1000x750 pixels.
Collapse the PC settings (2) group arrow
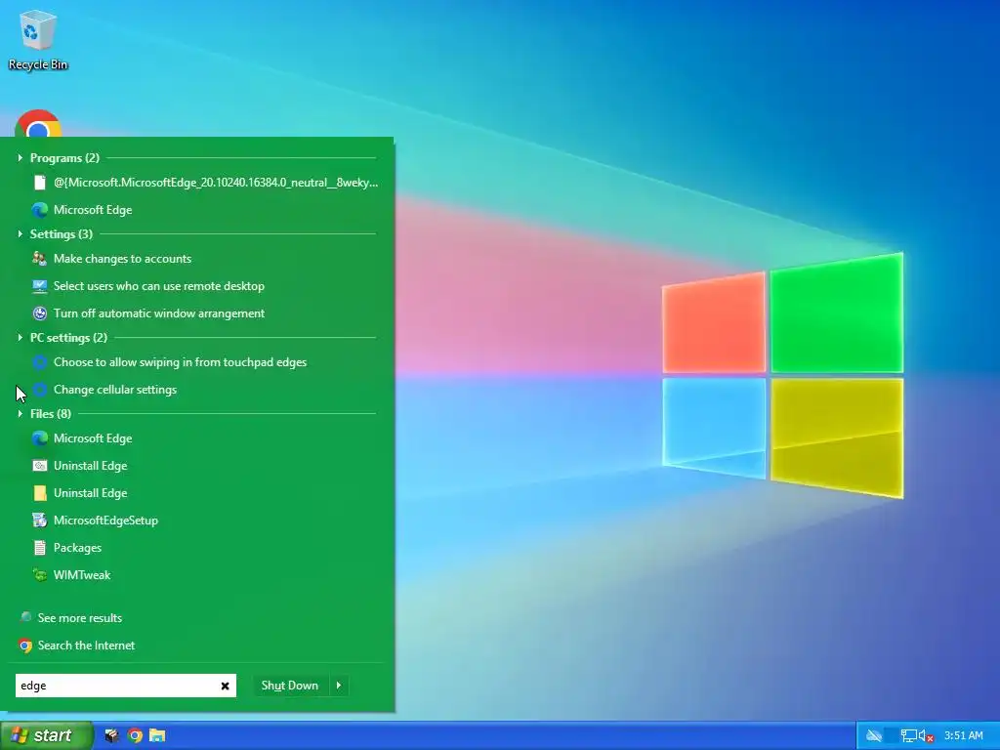click(x=20, y=337)
